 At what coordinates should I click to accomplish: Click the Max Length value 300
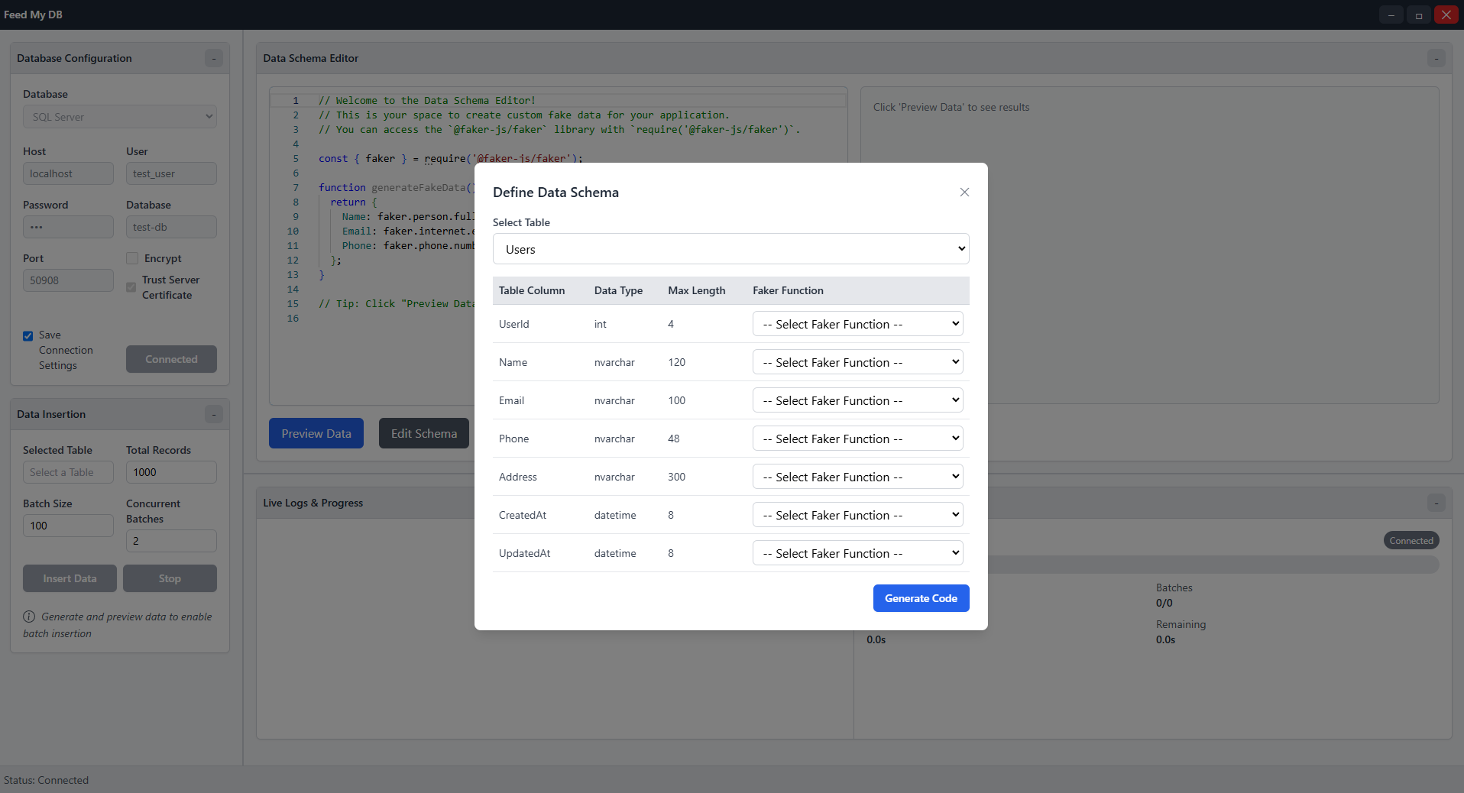point(677,477)
